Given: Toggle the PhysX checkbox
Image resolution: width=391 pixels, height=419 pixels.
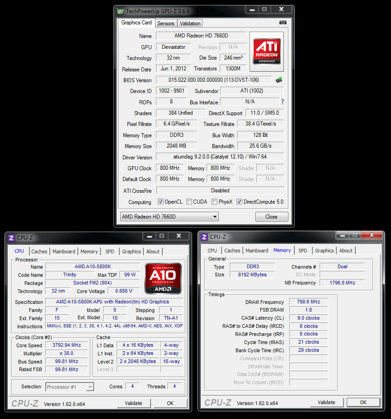Looking at the screenshot, I should (x=214, y=202).
